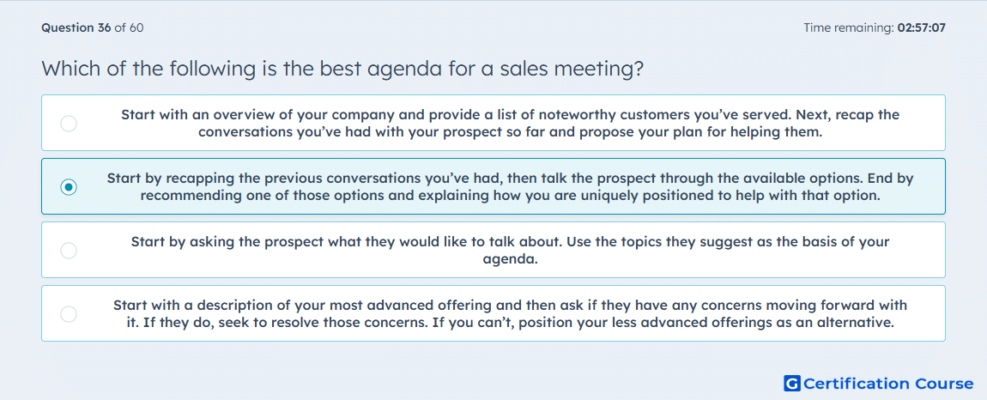Click the blue G logo icon

[792, 383]
